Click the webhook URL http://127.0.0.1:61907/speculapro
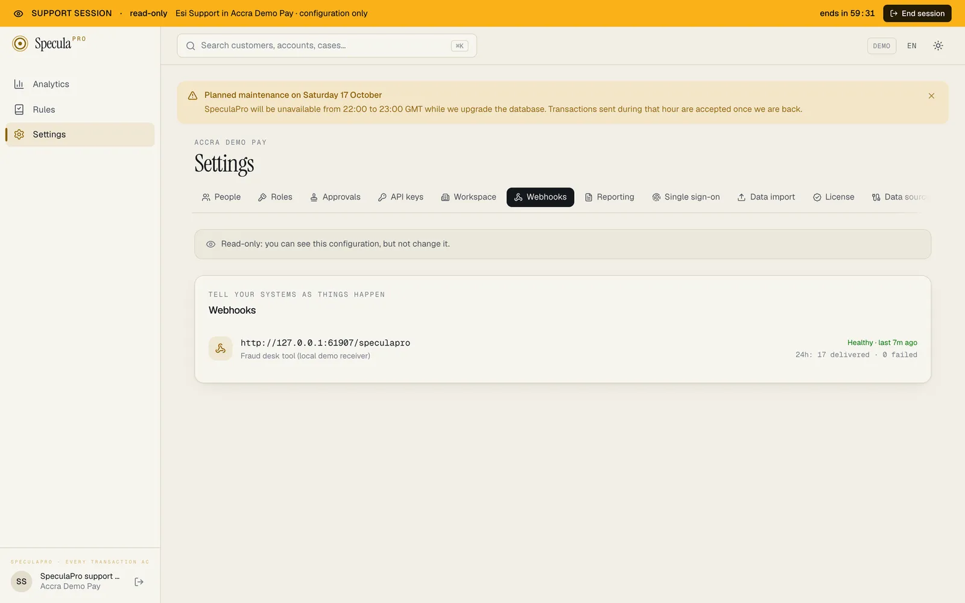965x603 pixels. click(325, 343)
